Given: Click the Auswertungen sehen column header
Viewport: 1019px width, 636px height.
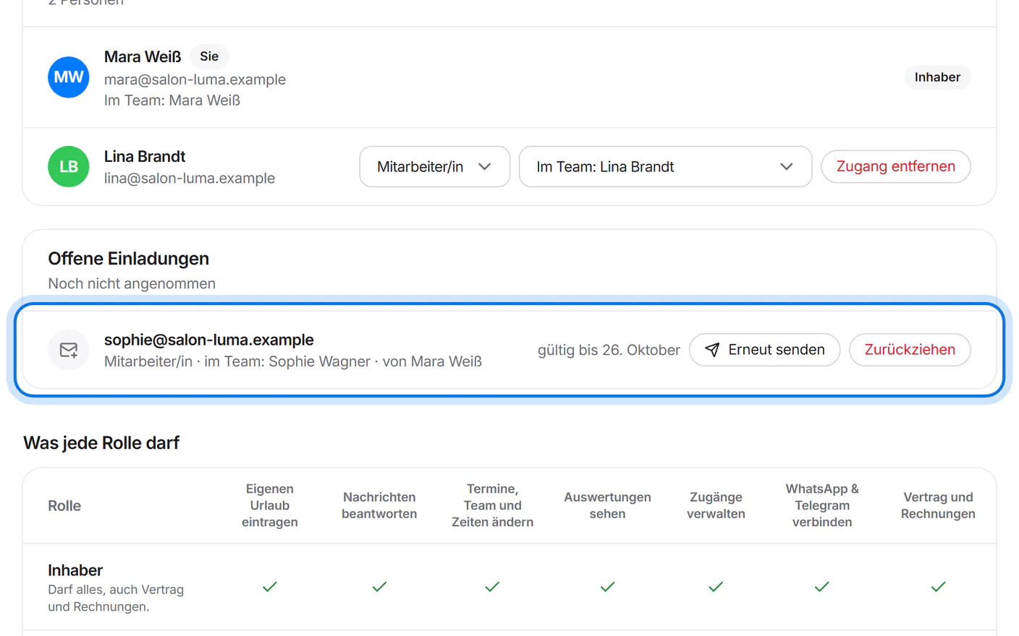Looking at the screenshot, I should point(607,506).
